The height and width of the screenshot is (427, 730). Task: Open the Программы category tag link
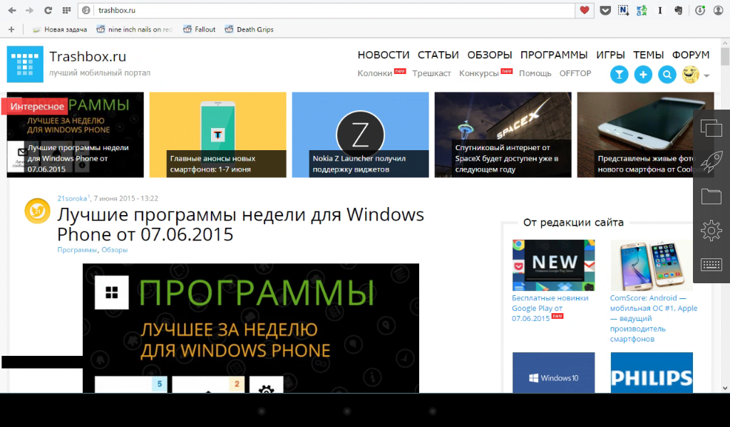pyautogui.click(x=77, y=250)
